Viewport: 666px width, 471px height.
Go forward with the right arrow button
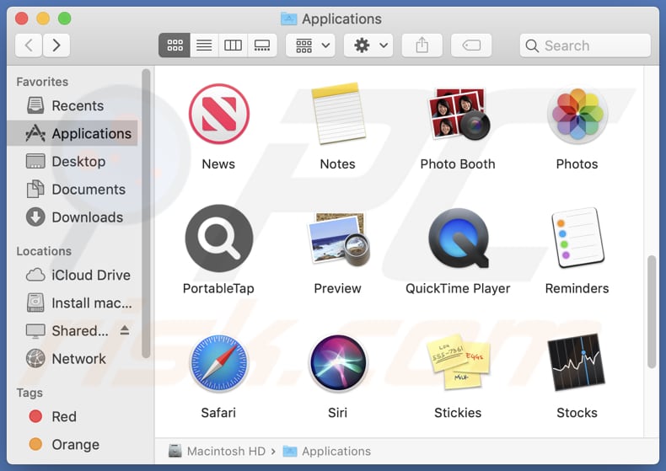pyautogui.click(x=56, y=45)
